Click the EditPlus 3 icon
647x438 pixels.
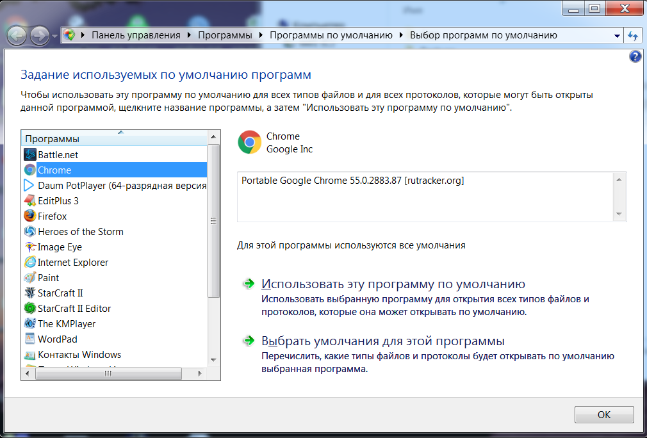(x=29, y=200)
